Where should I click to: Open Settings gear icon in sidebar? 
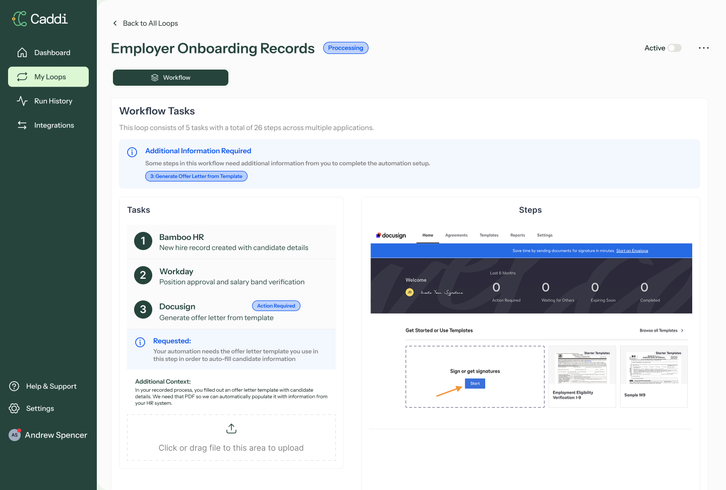point(14,408)
